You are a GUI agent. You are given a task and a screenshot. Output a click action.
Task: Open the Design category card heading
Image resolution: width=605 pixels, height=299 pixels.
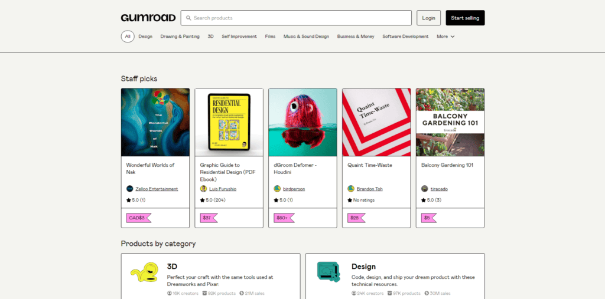tap(363, 266)
